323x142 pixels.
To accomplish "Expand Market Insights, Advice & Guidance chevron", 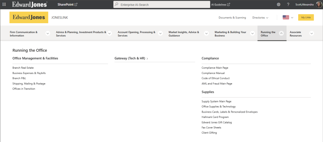I will (x=207, y=33).
